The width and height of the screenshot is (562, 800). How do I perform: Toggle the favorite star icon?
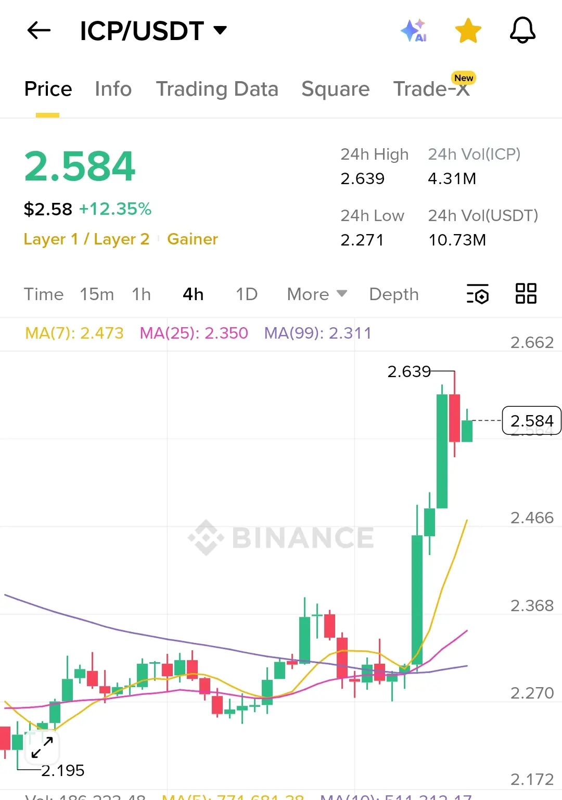point(468,31)
